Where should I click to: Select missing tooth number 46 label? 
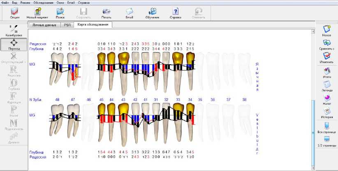click(88, 100)
